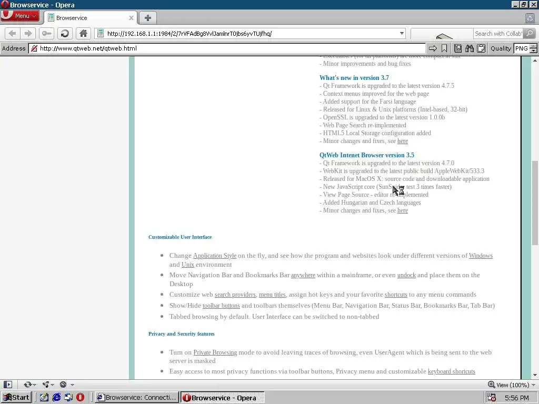The width and height of the screenshot is (539, 404).
Task: Follow the 'here' link under version 3.7
Action: click(403, 141)
